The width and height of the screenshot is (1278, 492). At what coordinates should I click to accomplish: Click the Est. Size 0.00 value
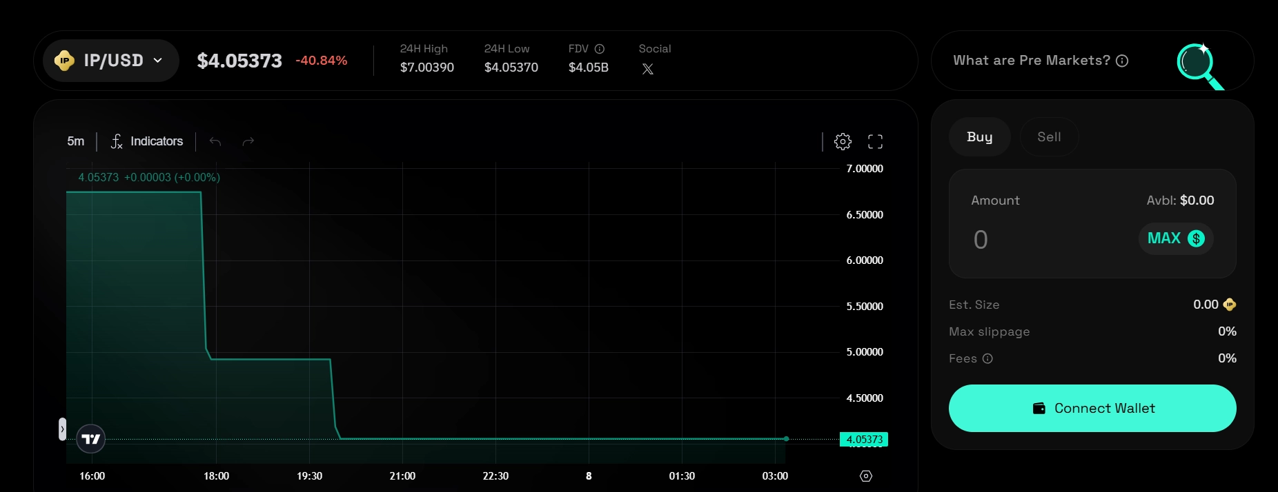click(x=1206, y=305)
